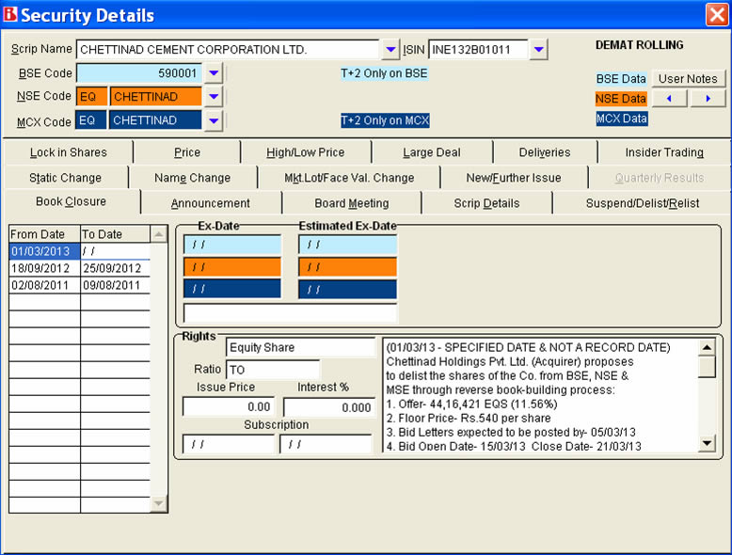Click the blank field below Ex-Date rows
Image resolution: width=732 pixels, height=555 pixels.
[x=291, y=313]
